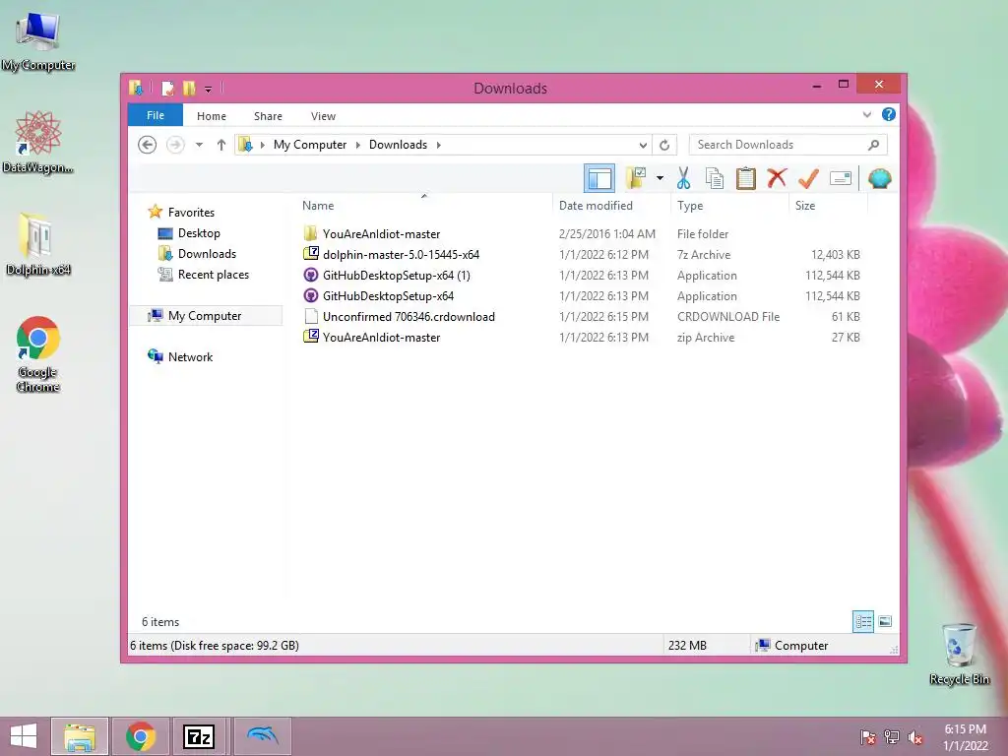
Task: Click the Cut scissors icon
Action: point(683,178)
